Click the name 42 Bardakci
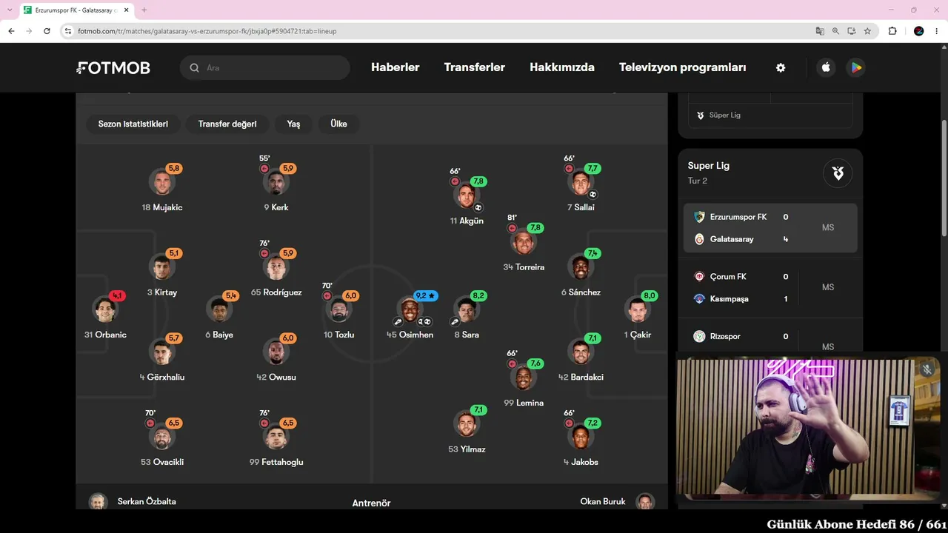The image size is (948, 533). pos(581,378)
